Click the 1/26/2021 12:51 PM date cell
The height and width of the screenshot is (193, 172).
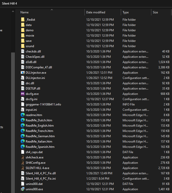pos(99,73)
